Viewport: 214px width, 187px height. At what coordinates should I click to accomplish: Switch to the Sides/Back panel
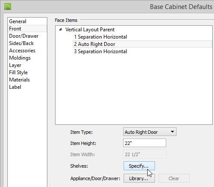coord(21,43)
